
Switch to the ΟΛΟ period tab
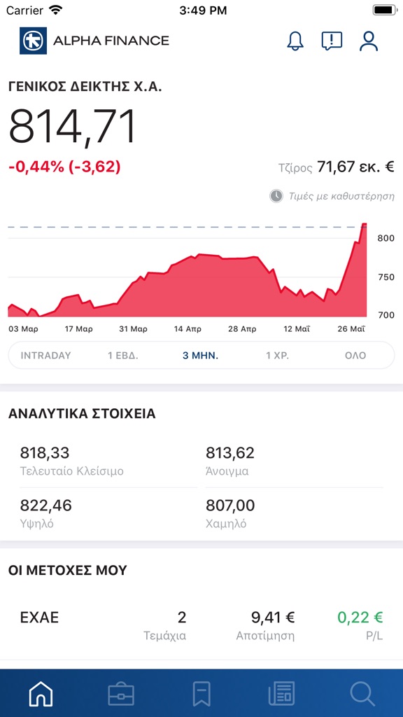(x=357, y=355)
